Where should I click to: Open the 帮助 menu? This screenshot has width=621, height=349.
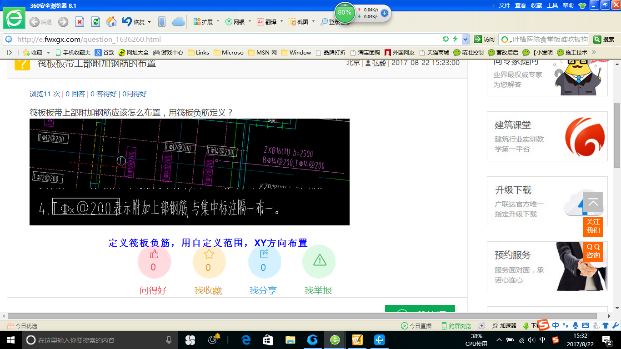click(x=568, y=5)
